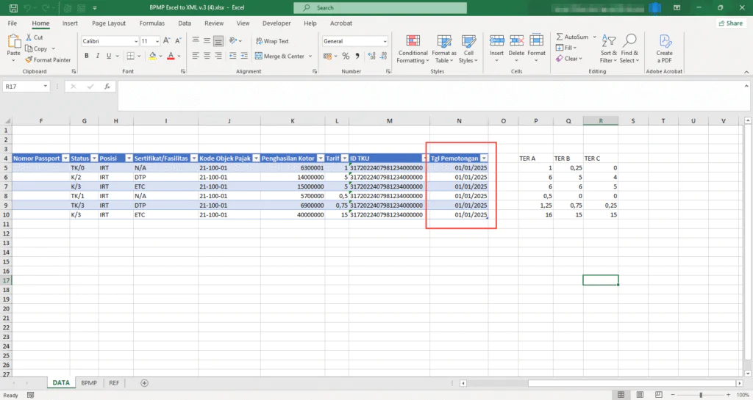The image size is (753, 400).
Task: Open Cell Styles
Action: 468,49
